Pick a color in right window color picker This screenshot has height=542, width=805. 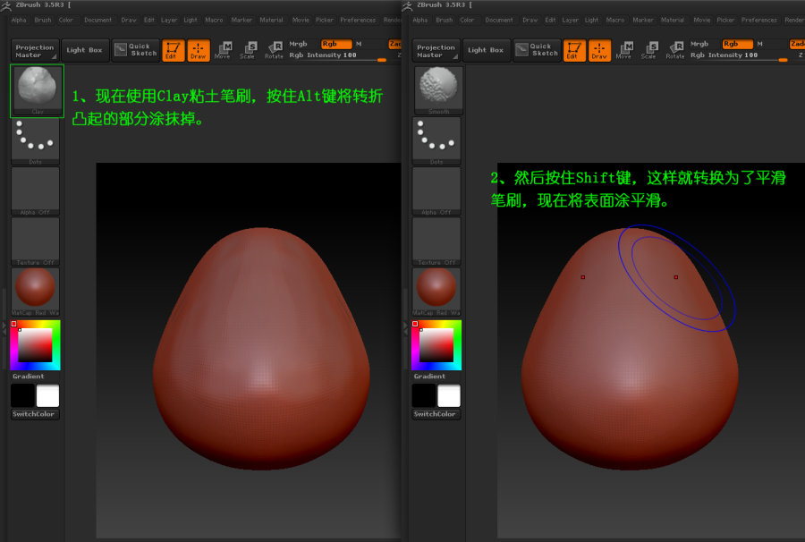click(436, 345)
